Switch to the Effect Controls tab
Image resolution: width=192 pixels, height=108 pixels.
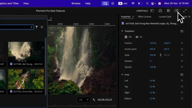pyautogui.click(x=145, y=17)
